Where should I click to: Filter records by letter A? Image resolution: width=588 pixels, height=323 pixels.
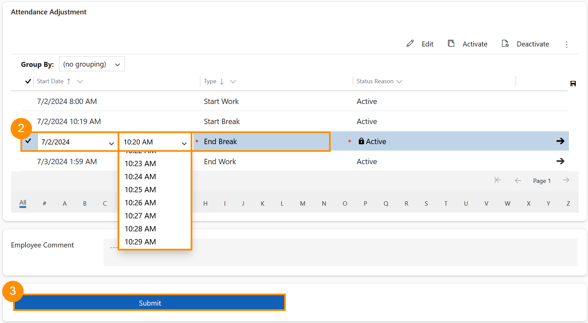(65, 203)
